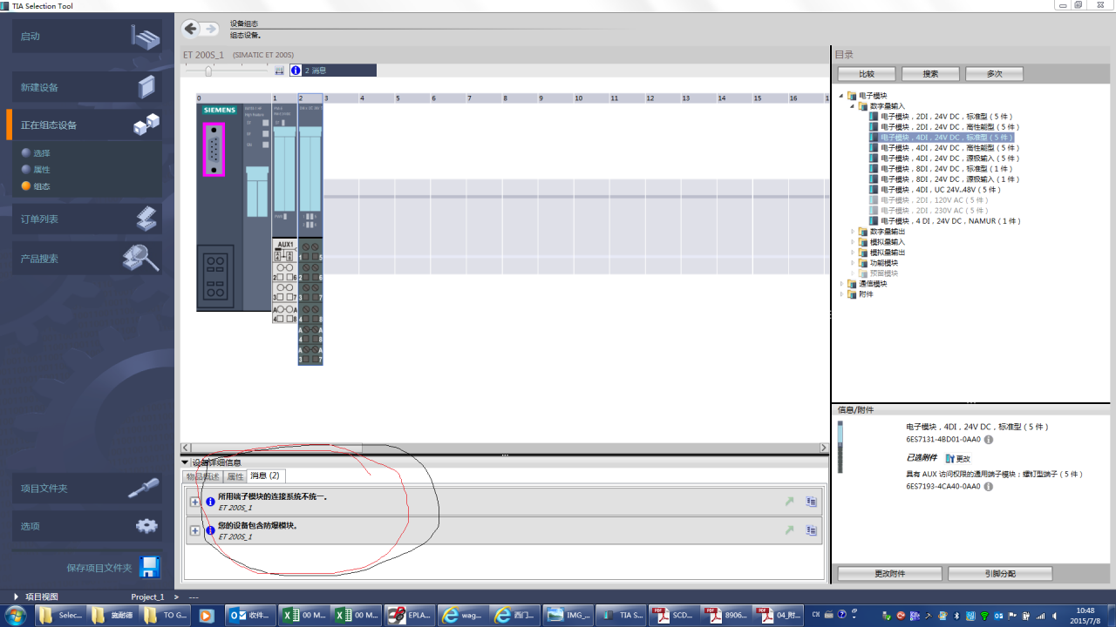The width and height of the screenshot is (1116, 627).
Task: Click the rack view icon beside zoom slider
Action: click(x=280, y=71)
